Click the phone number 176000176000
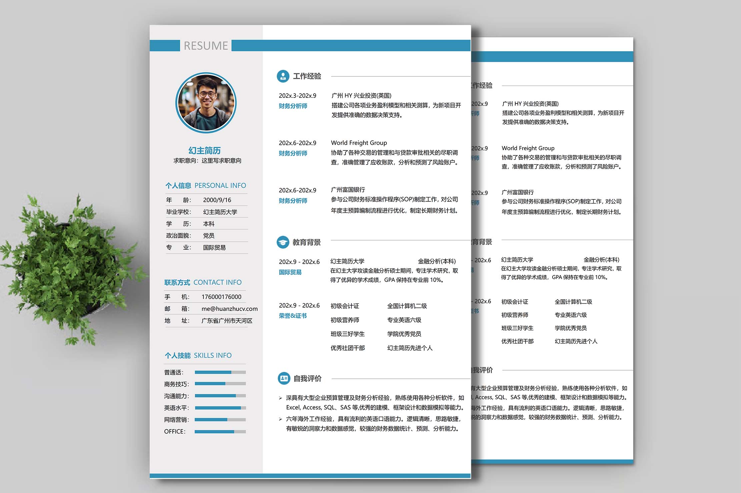This screenshot has height=493, width=741. click(x=221, y=297)
